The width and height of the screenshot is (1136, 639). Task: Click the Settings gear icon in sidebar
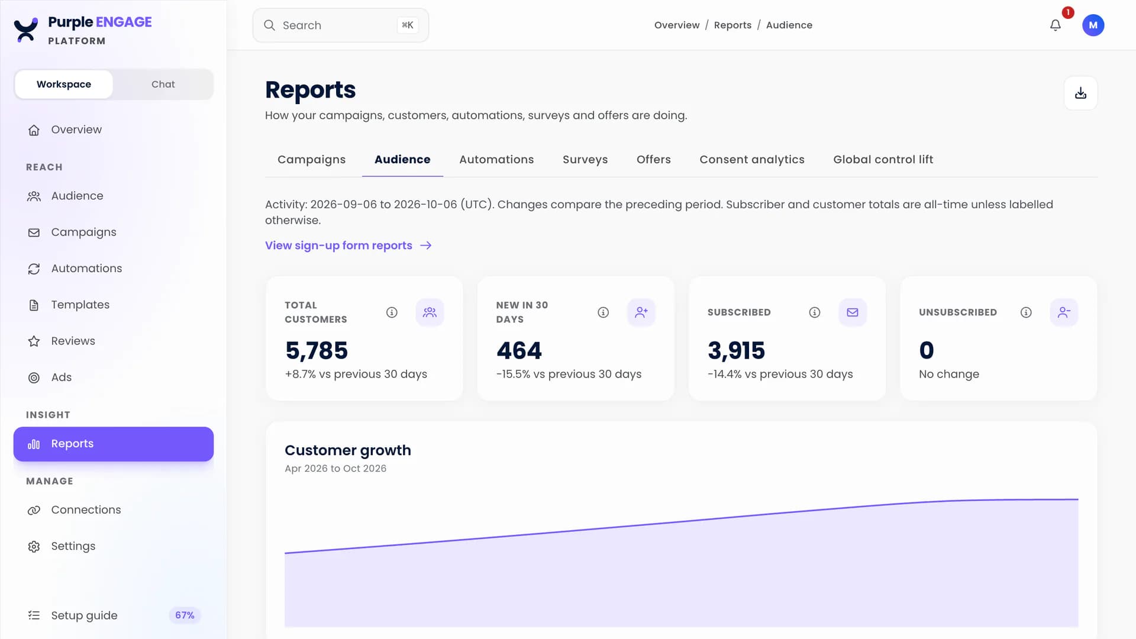point(34,547)
